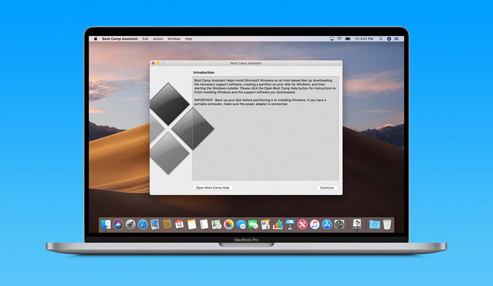Open Calendar icon showing 14
This screenshot has height=286, width=493.
click(x=179, y=225)
